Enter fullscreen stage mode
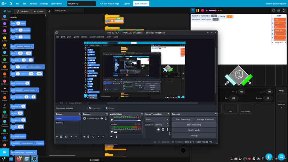Viewport: 288px width, 162px height. [284, 11]
